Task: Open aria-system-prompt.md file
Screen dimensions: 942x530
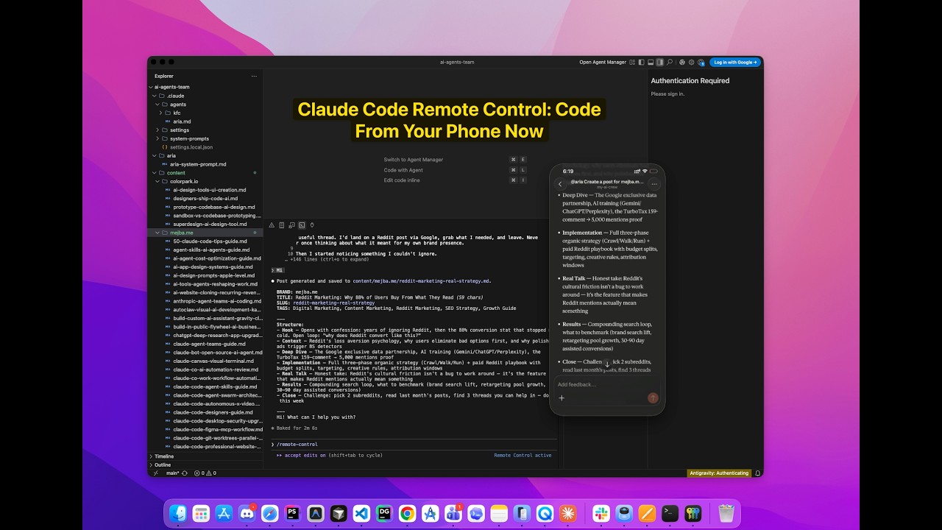Action: [x=198, y=164]
